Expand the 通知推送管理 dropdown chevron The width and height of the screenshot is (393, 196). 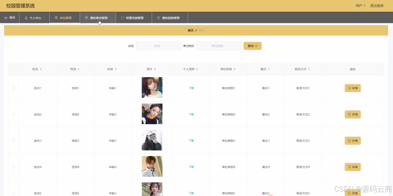[110, 18]
